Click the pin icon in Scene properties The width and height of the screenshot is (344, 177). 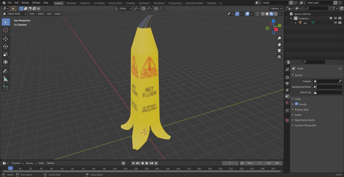coord(340,69)
